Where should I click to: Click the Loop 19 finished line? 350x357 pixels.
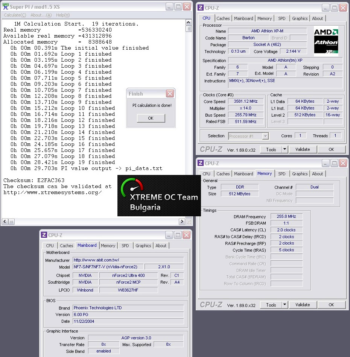coord(63,163)
